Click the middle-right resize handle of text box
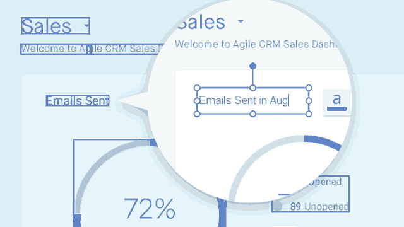The image size is (404, 227). (309, 101)
